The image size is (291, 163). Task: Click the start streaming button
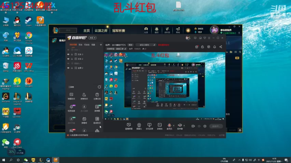216,126
